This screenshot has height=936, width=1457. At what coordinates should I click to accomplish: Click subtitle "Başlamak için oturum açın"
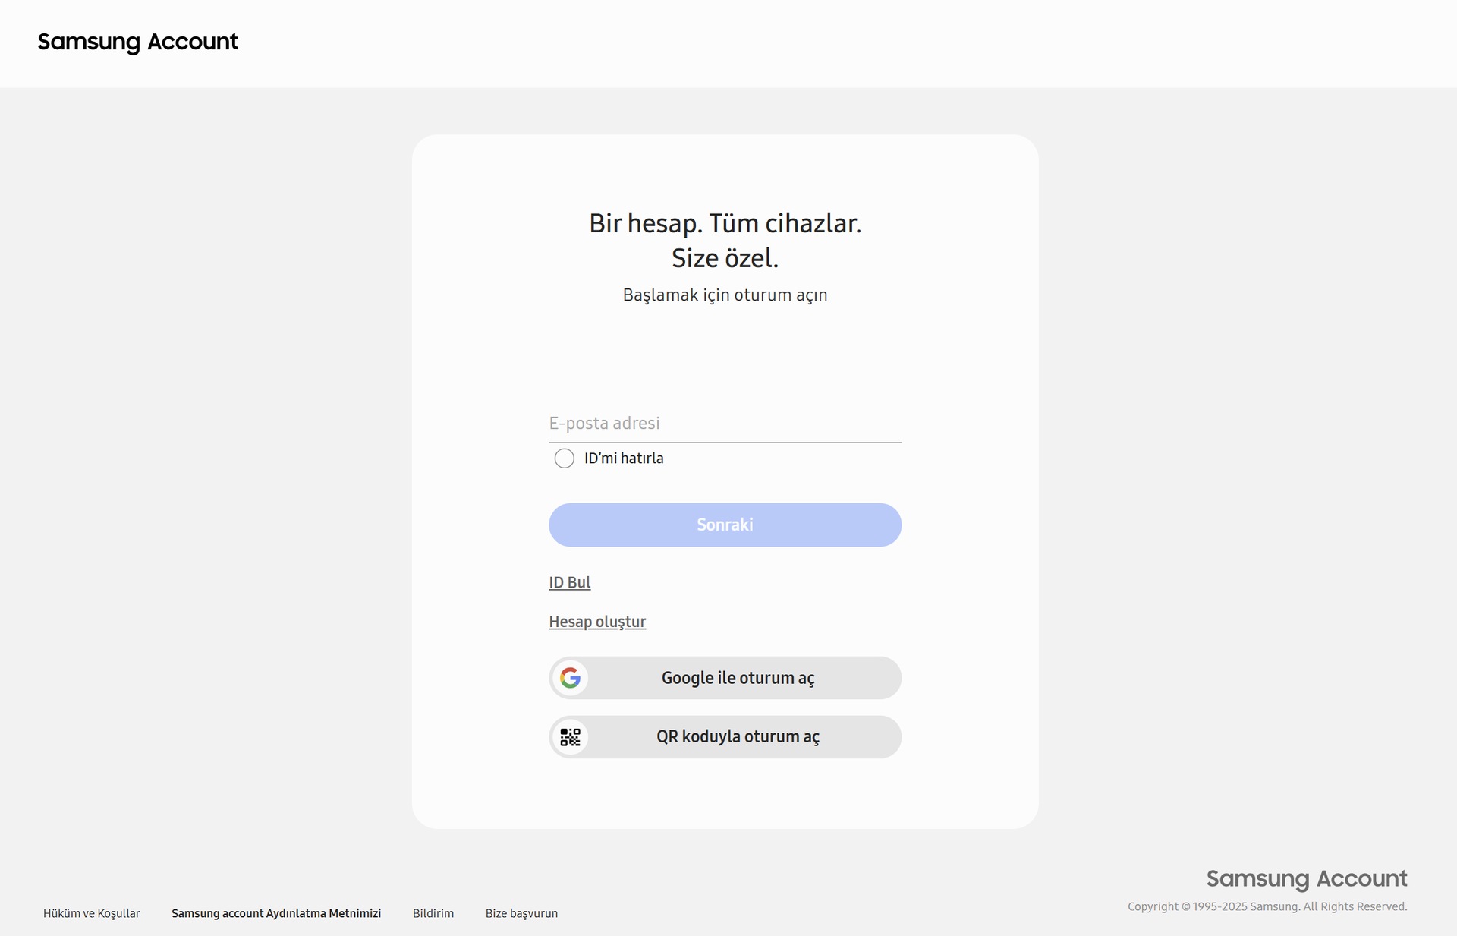point(725,295)
